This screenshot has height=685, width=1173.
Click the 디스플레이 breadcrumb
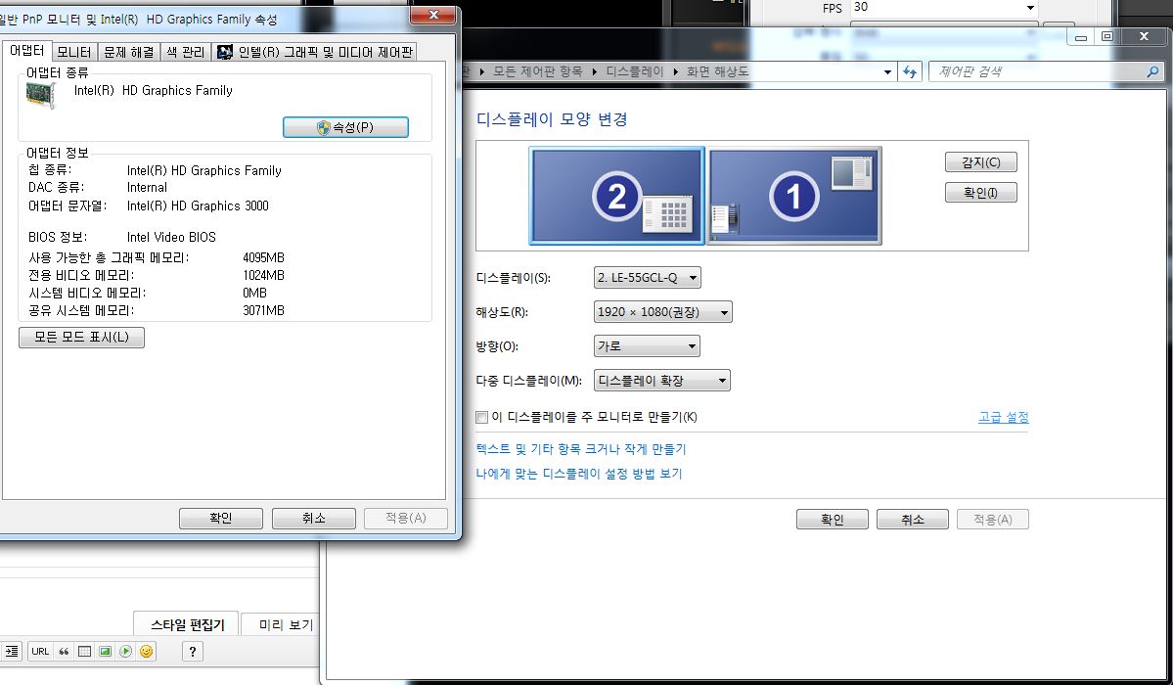(634, 71)
